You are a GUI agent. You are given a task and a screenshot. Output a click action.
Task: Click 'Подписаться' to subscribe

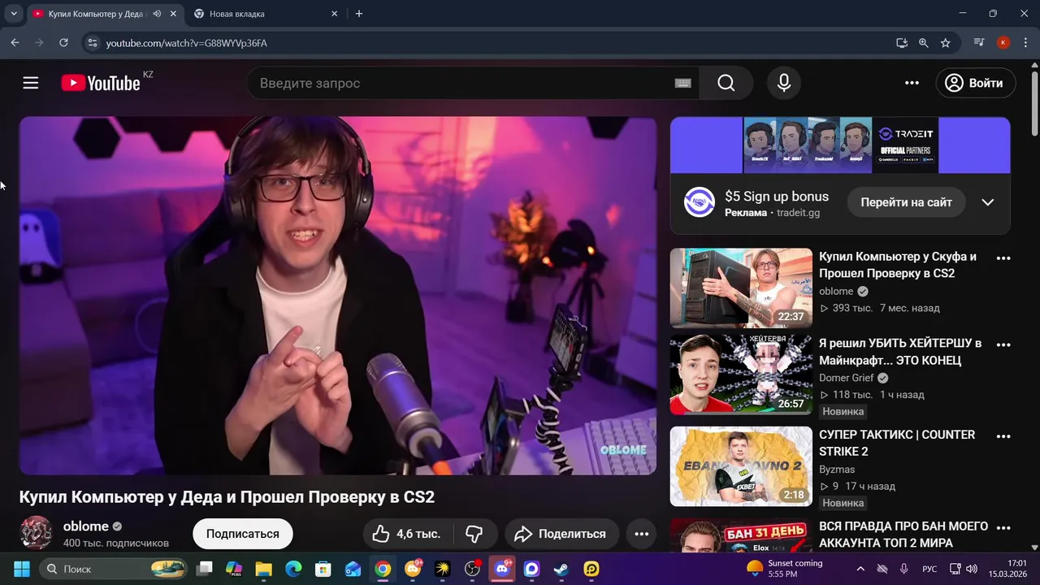(x=242, y=534)
